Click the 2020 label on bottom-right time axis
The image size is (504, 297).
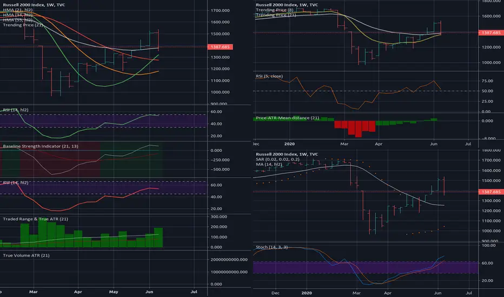[307, 293]
